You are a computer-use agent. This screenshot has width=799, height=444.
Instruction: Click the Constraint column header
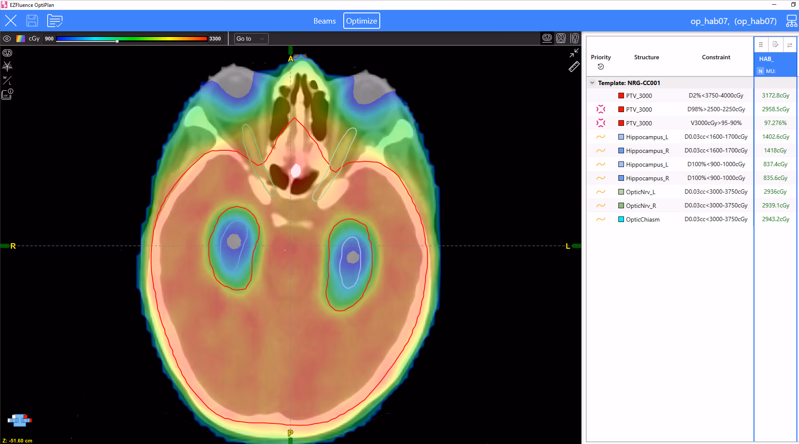coord(716,57)
